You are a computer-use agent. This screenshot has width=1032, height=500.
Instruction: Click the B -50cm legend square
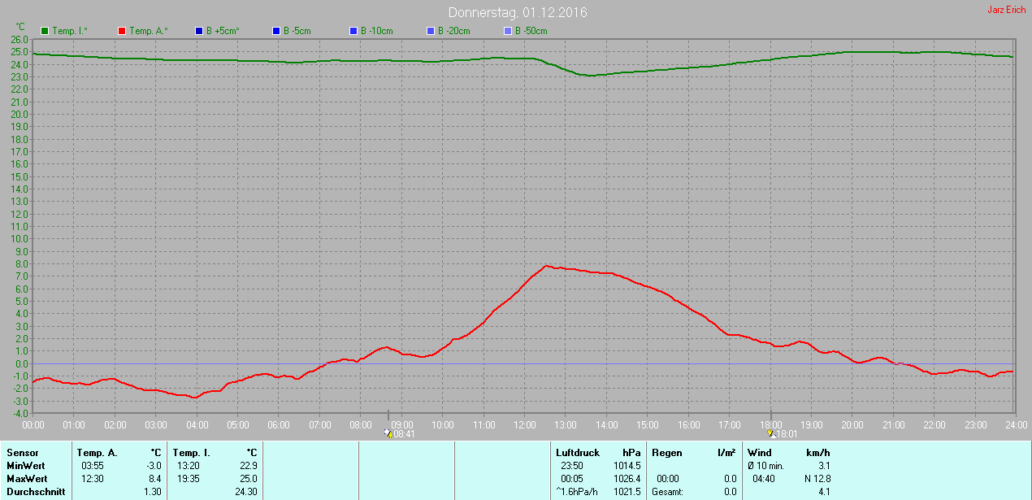tap(508, 31)
